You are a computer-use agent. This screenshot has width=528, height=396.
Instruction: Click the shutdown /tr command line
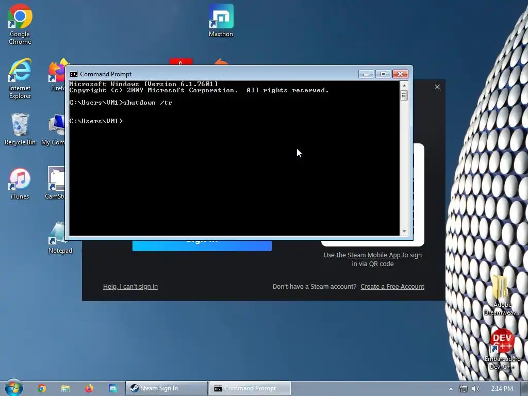click(x=121, y=103)
